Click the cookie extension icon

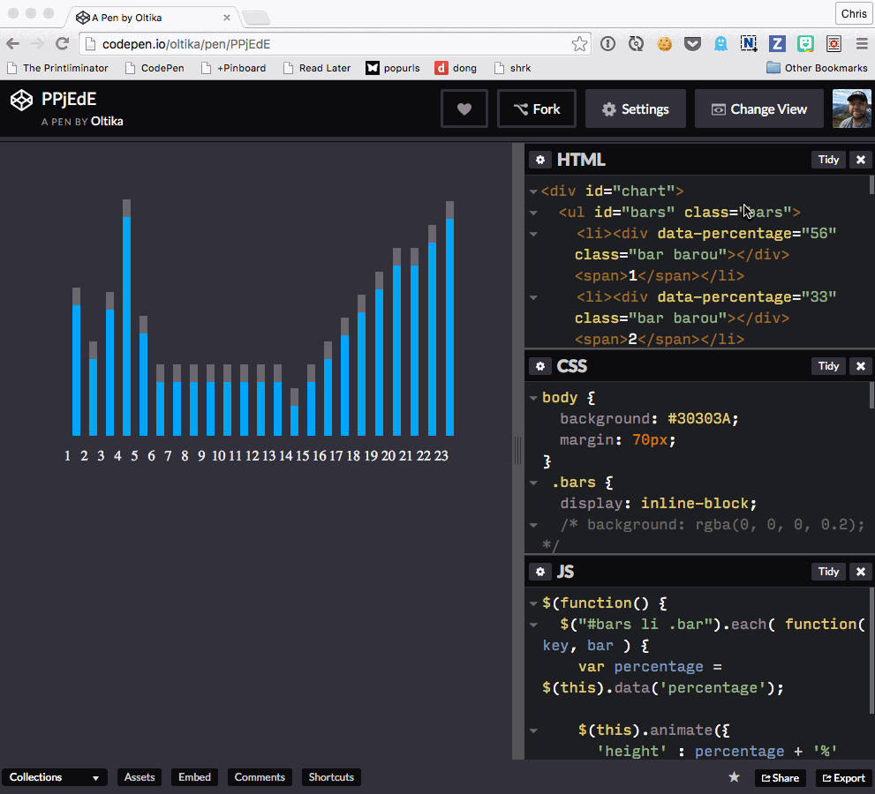point(664,43)
